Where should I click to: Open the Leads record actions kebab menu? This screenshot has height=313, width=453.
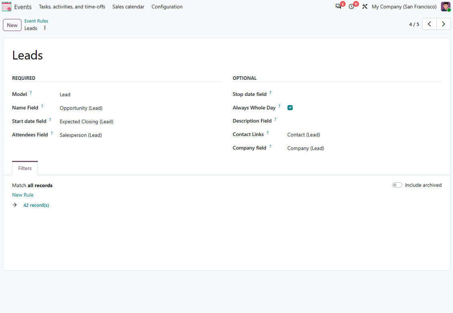point(45,28)
